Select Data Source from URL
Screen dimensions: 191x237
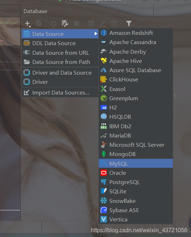coord(60,53)
